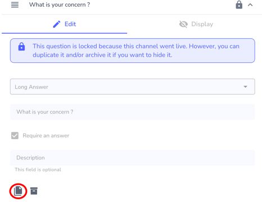Collapse the question panel using the chevron
The width and height of the screenshot is (262, 202).
[x=250, y=5]
